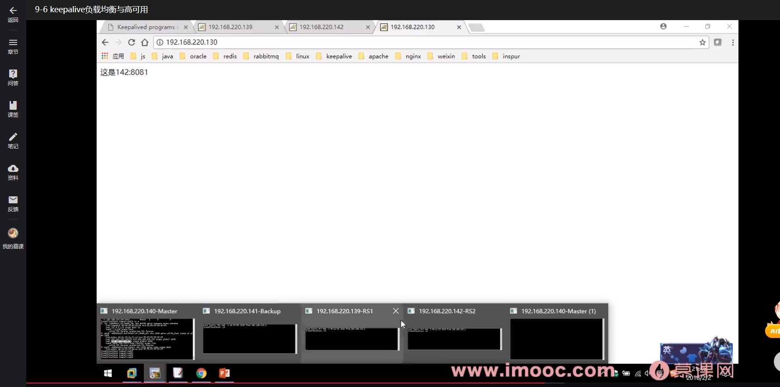
Task: Click the video title 9-6 keepalive负载均衡与高可用
Action: [91, 10]
